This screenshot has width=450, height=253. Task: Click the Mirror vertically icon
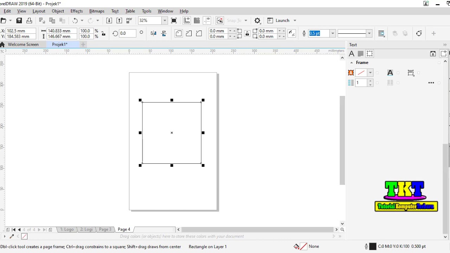click(x=163, y=33)
